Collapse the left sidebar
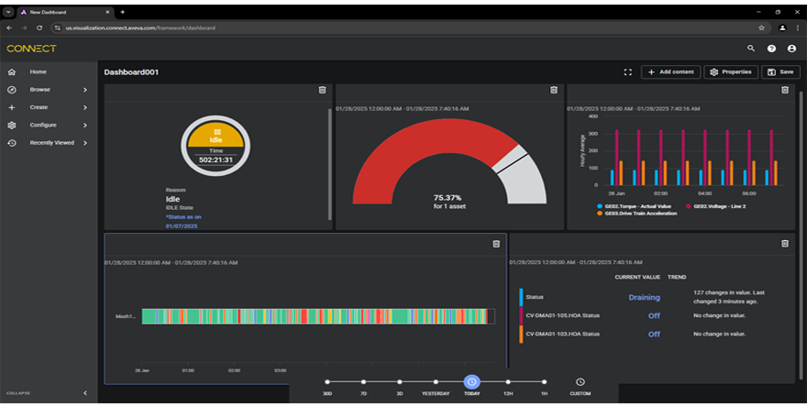The width and height of the screenshot is (807, 407). point(85,393)
